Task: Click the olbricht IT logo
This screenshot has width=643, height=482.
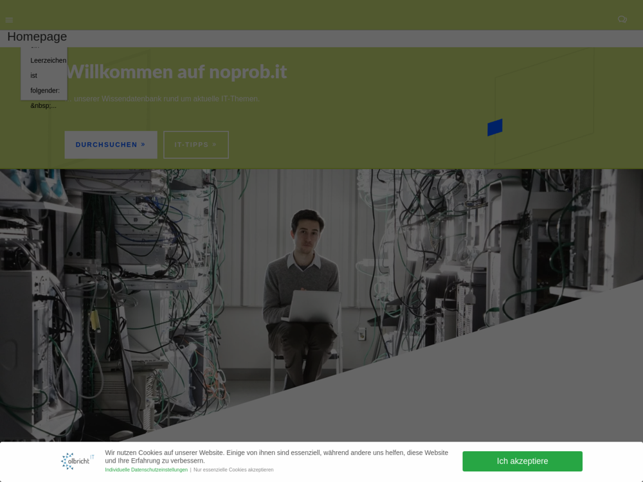Action: 77,461
